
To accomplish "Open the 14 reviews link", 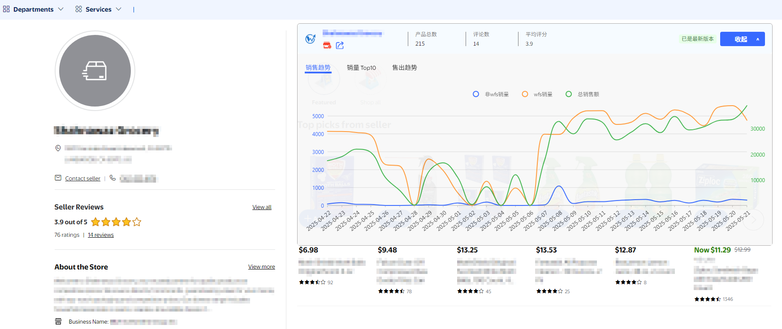I will (x=101, y=235).
